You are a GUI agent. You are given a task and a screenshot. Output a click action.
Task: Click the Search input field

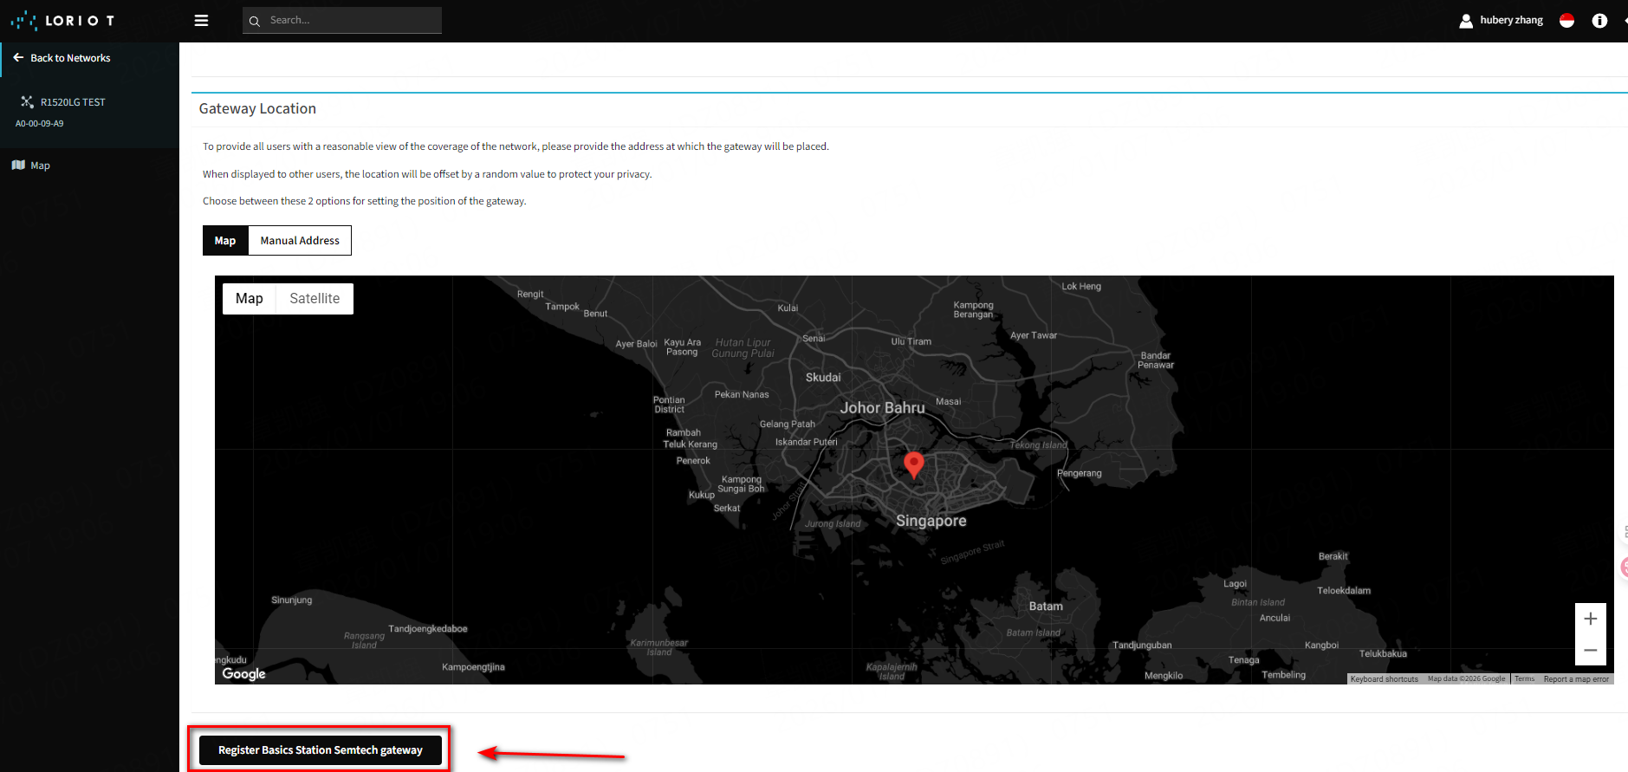pyautogui.click(x=351, y=21)
